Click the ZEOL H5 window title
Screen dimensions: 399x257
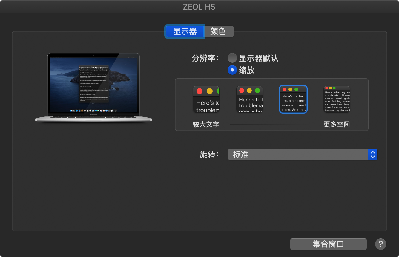coord(199,7)
